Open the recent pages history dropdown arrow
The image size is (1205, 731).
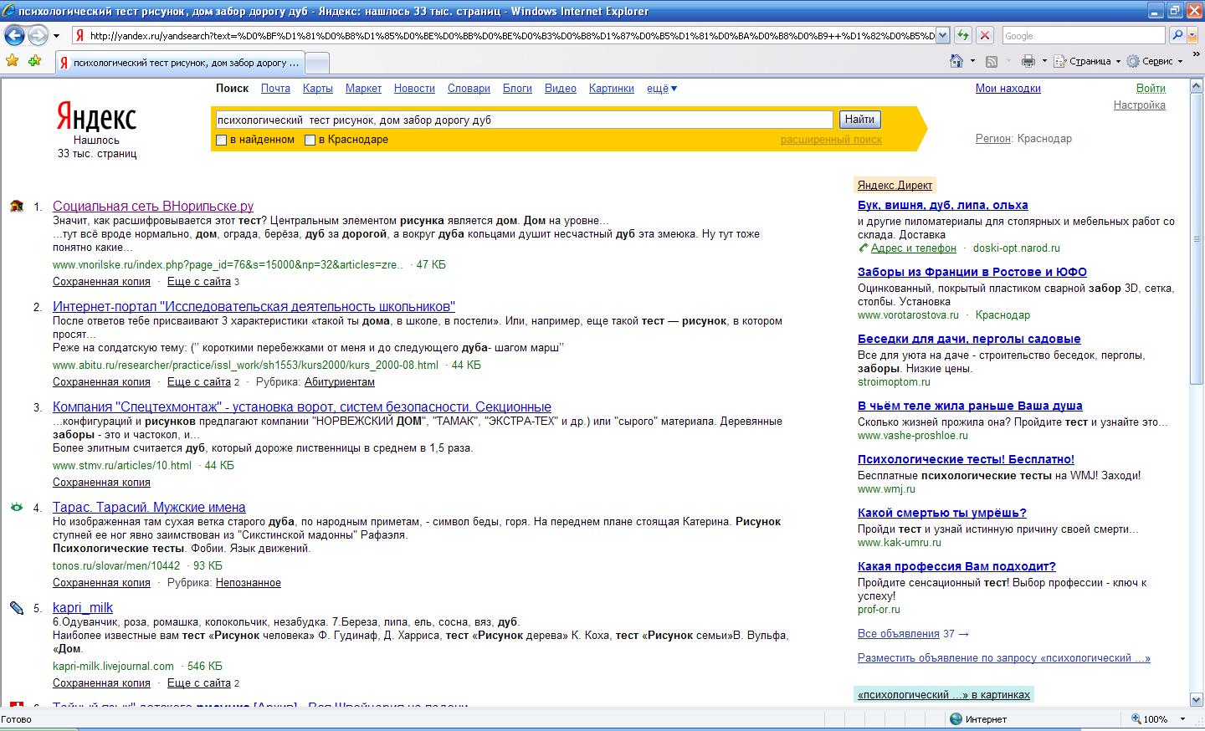click(56, 35)
